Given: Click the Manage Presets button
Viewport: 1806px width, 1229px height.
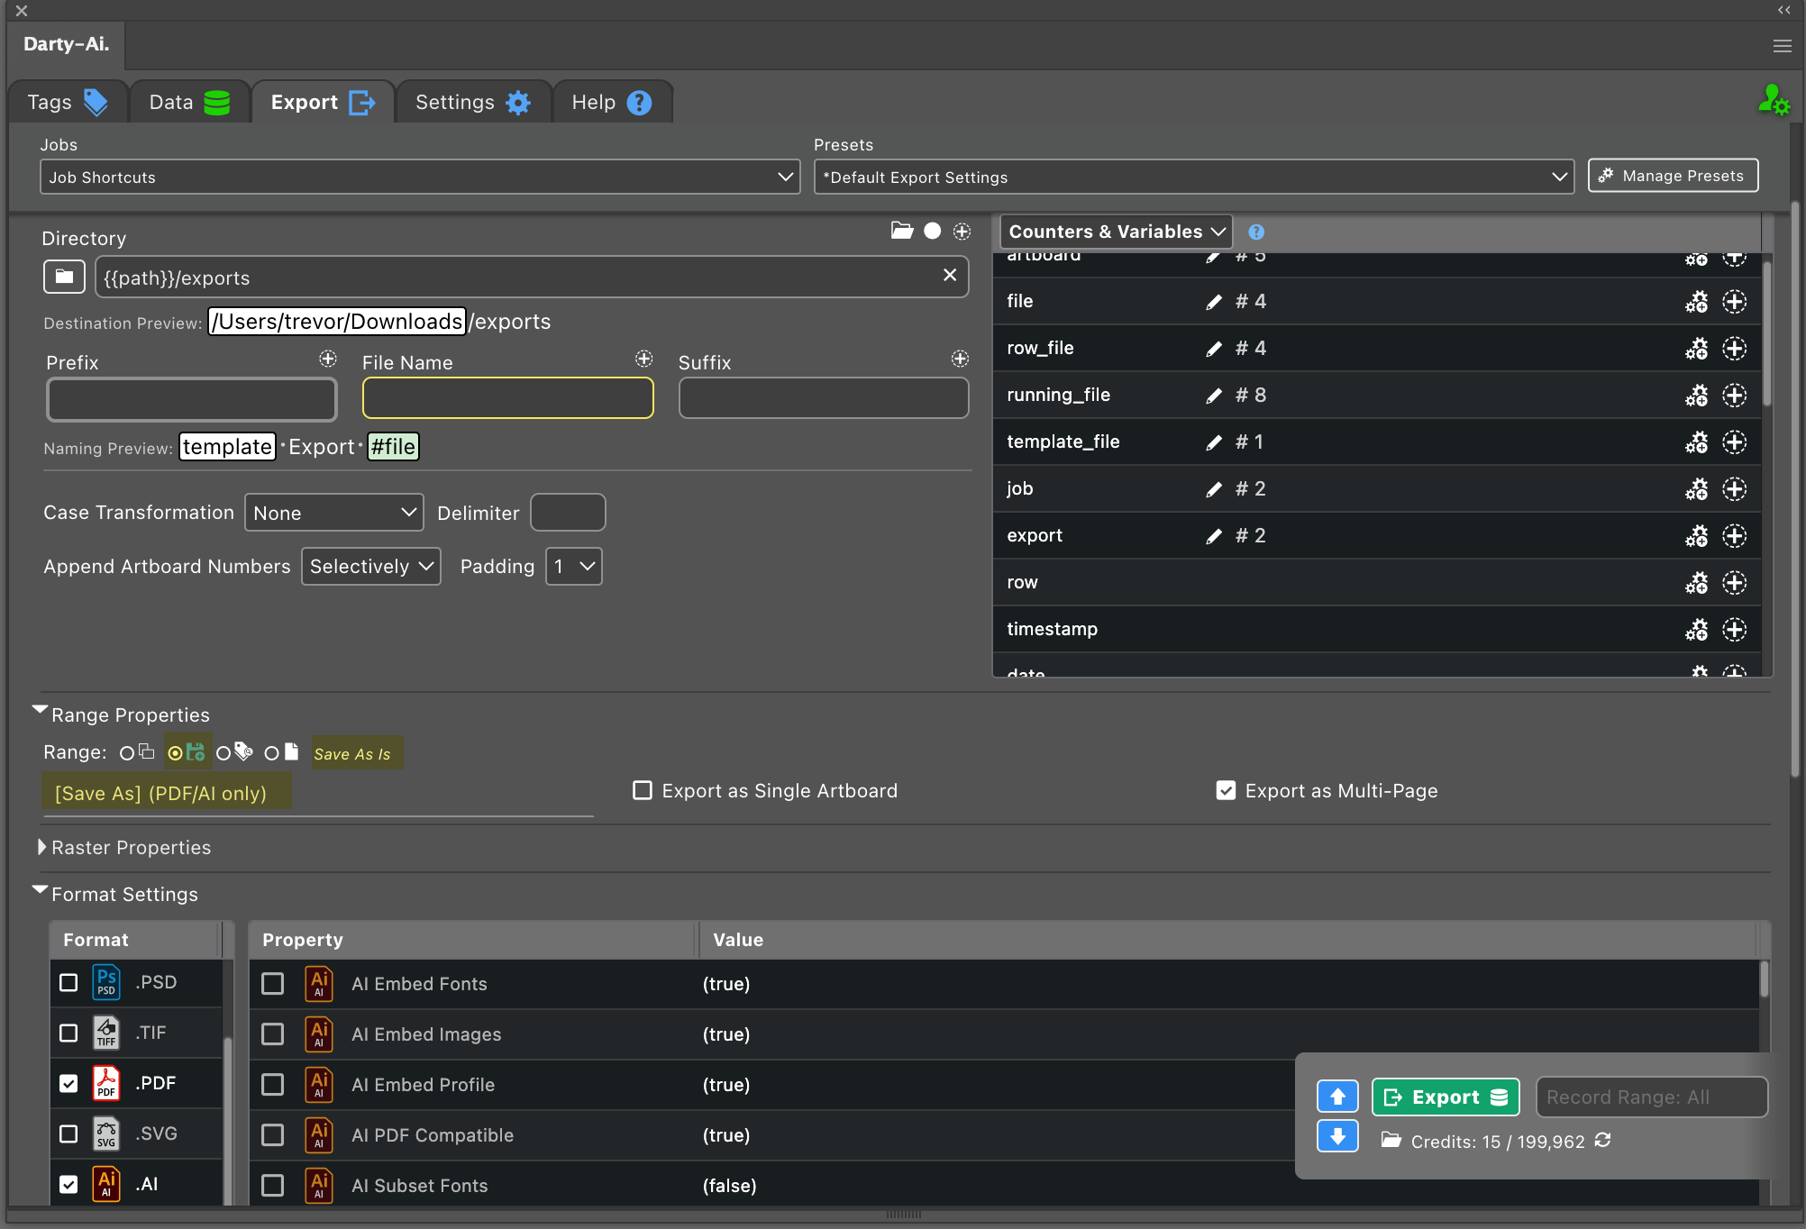Looking at the screenshot, I should pyautogui.click(x=1672, y=176).
